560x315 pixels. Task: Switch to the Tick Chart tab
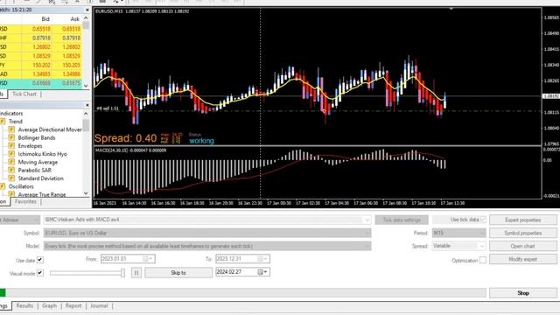point(24,94)
